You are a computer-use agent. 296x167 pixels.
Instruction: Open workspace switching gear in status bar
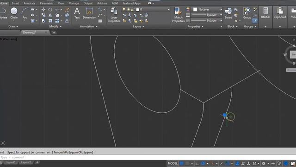coord(264,163)
